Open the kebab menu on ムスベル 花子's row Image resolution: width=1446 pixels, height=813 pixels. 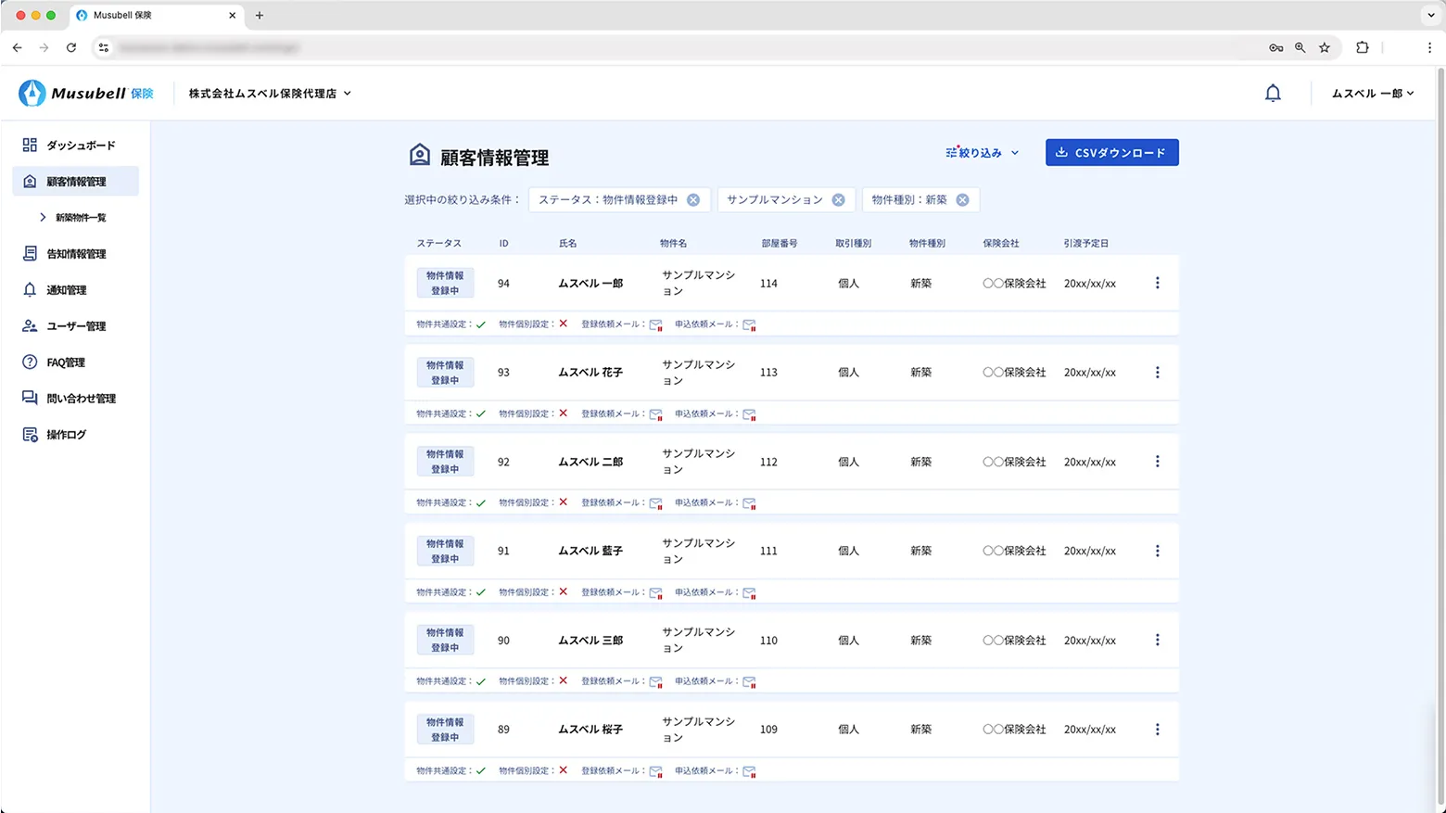(1157, 372)
